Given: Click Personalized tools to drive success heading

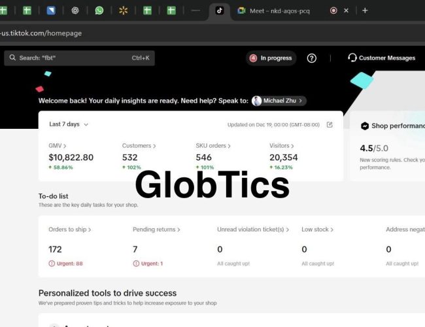Looking at the screenshot, I should [107, 293].
